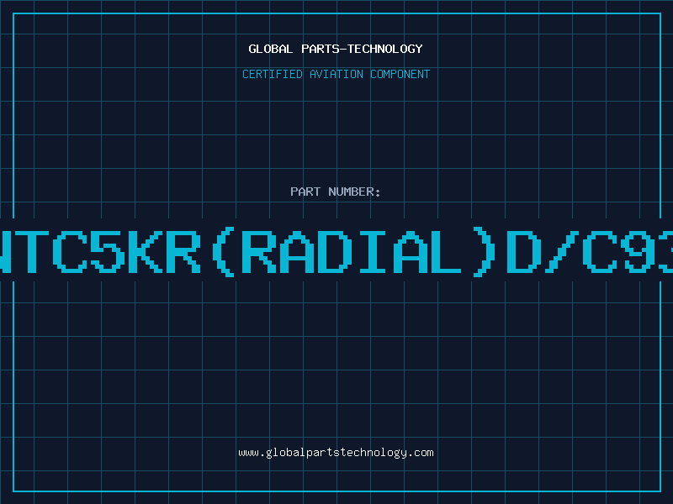Viewport: 673px width, 504px height.
Task: Click the GLOBAL PARTS-TECHNOLOGY heading
Action: 336,49
